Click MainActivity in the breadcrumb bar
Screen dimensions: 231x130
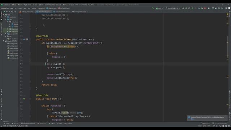[x=51, y=8]
